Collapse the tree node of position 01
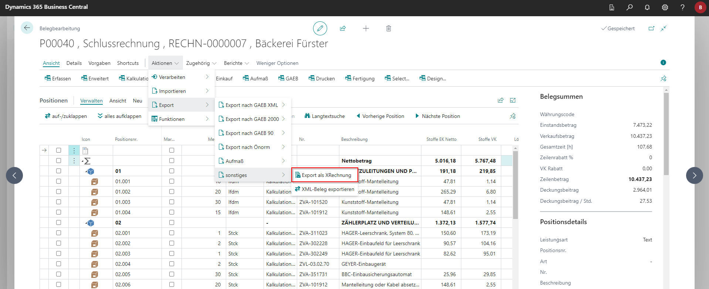The image size is (709, 289). pyautogui.click(x=86, y=171)
